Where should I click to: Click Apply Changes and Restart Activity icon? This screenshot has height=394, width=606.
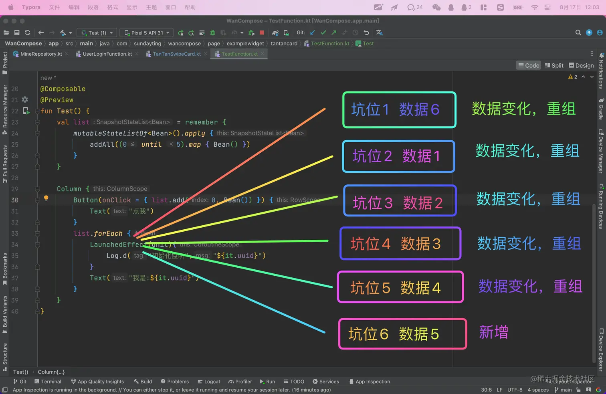click(191, 33)
